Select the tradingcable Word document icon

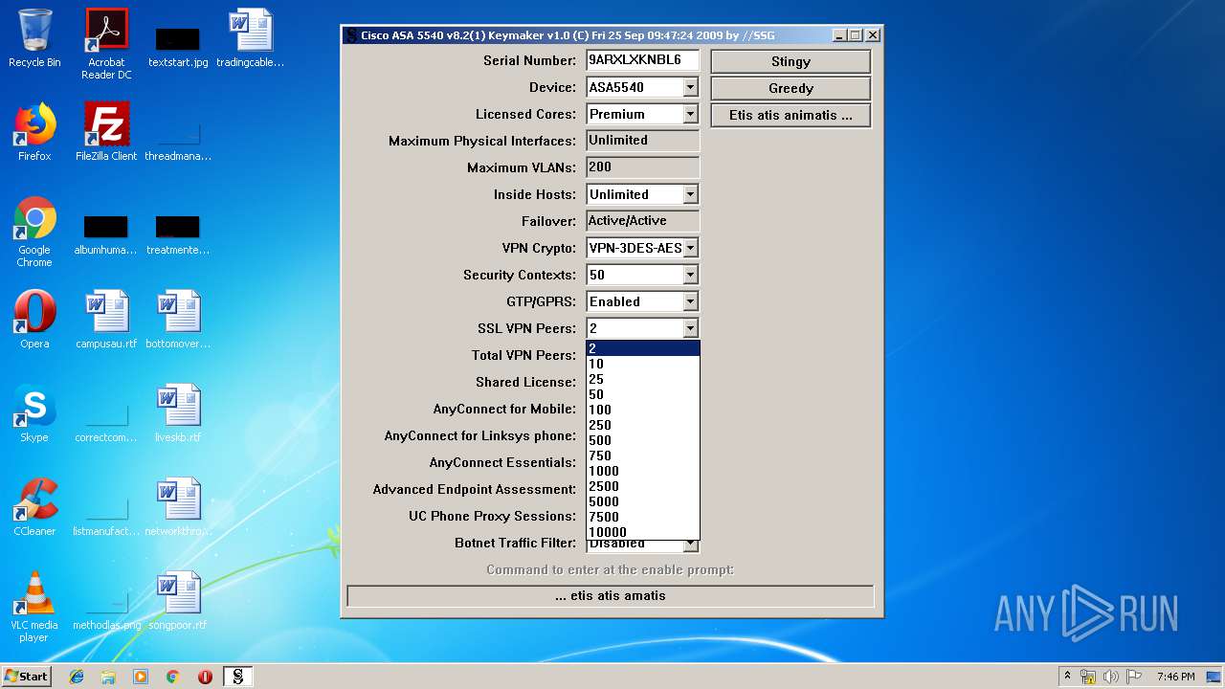click(250, 38)
